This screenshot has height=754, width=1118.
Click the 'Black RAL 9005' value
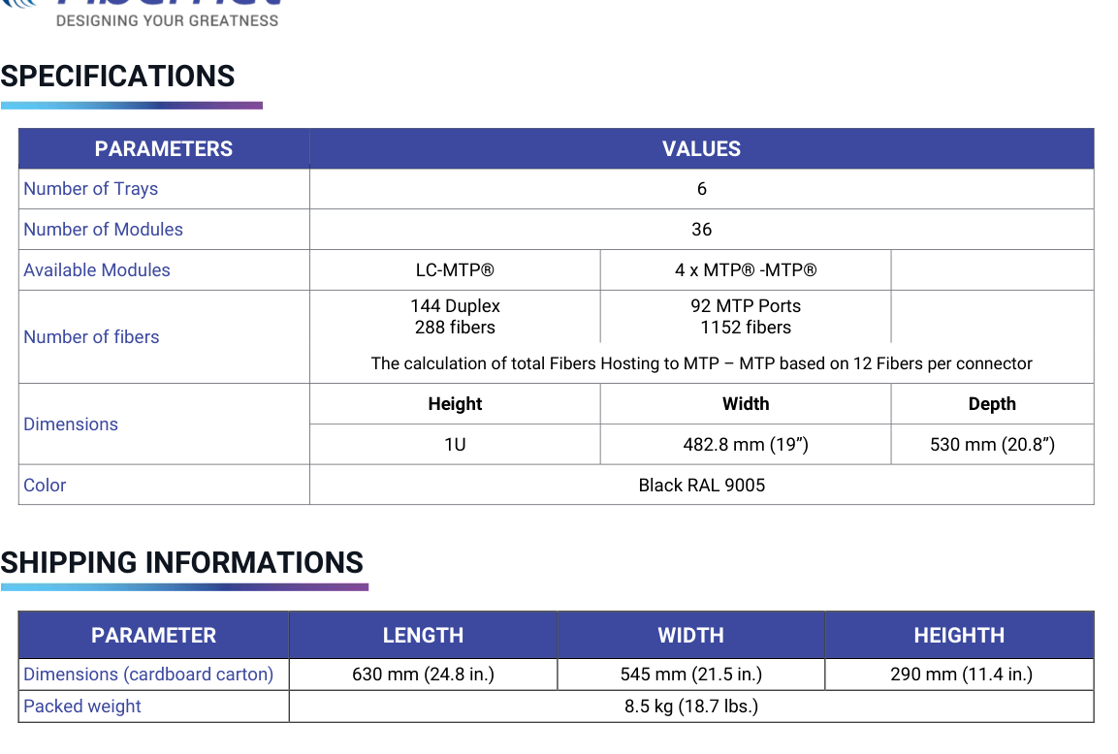coord(702,486)
